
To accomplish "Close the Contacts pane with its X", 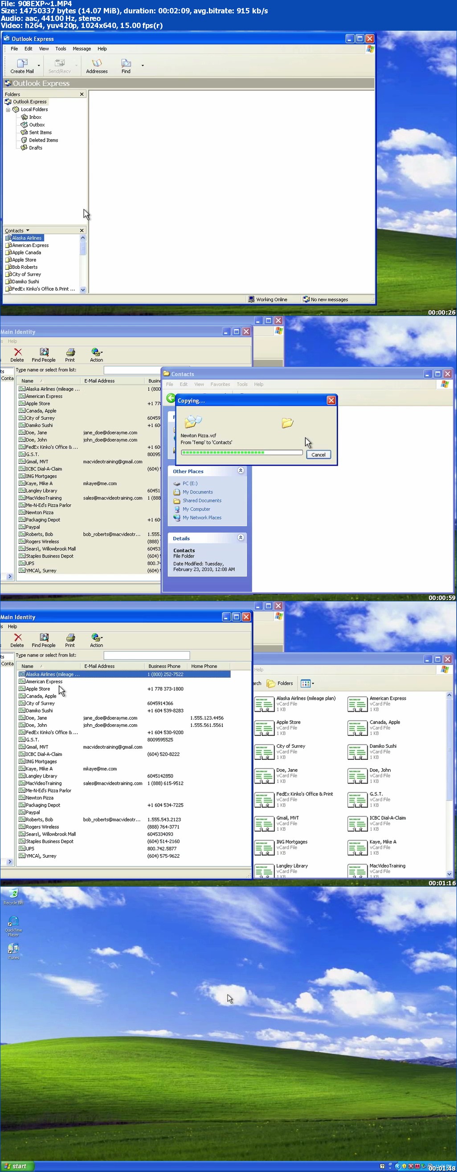I will click(x=82, y=231).
